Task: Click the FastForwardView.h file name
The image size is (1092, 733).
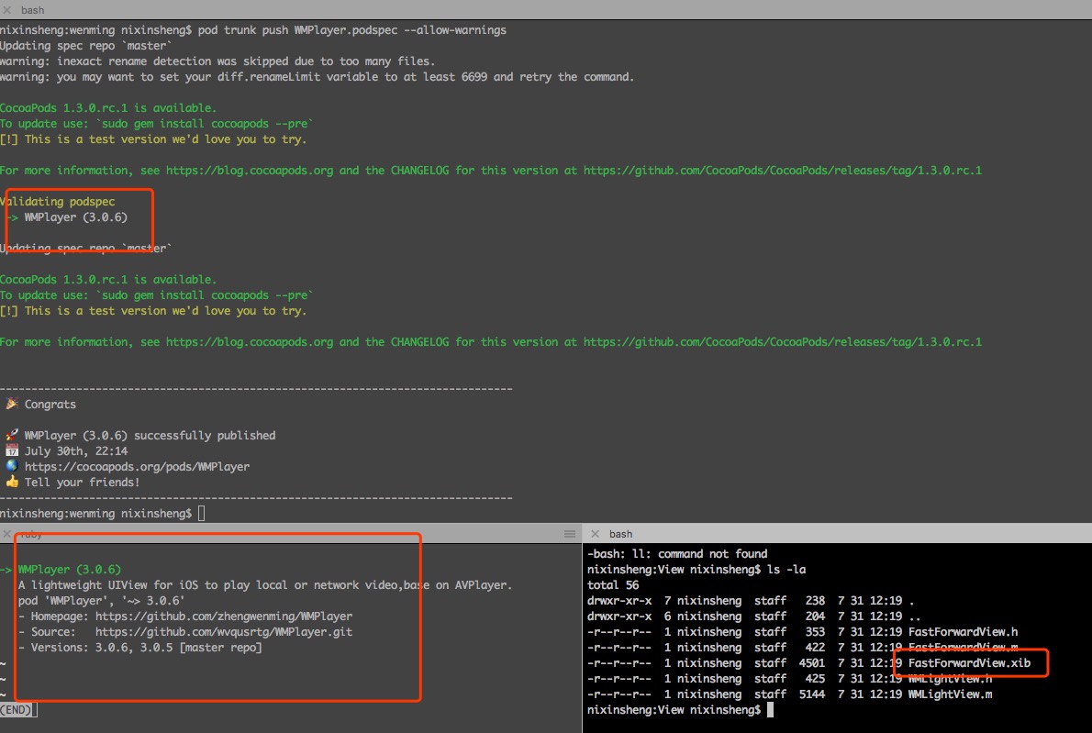Action: 964,632
